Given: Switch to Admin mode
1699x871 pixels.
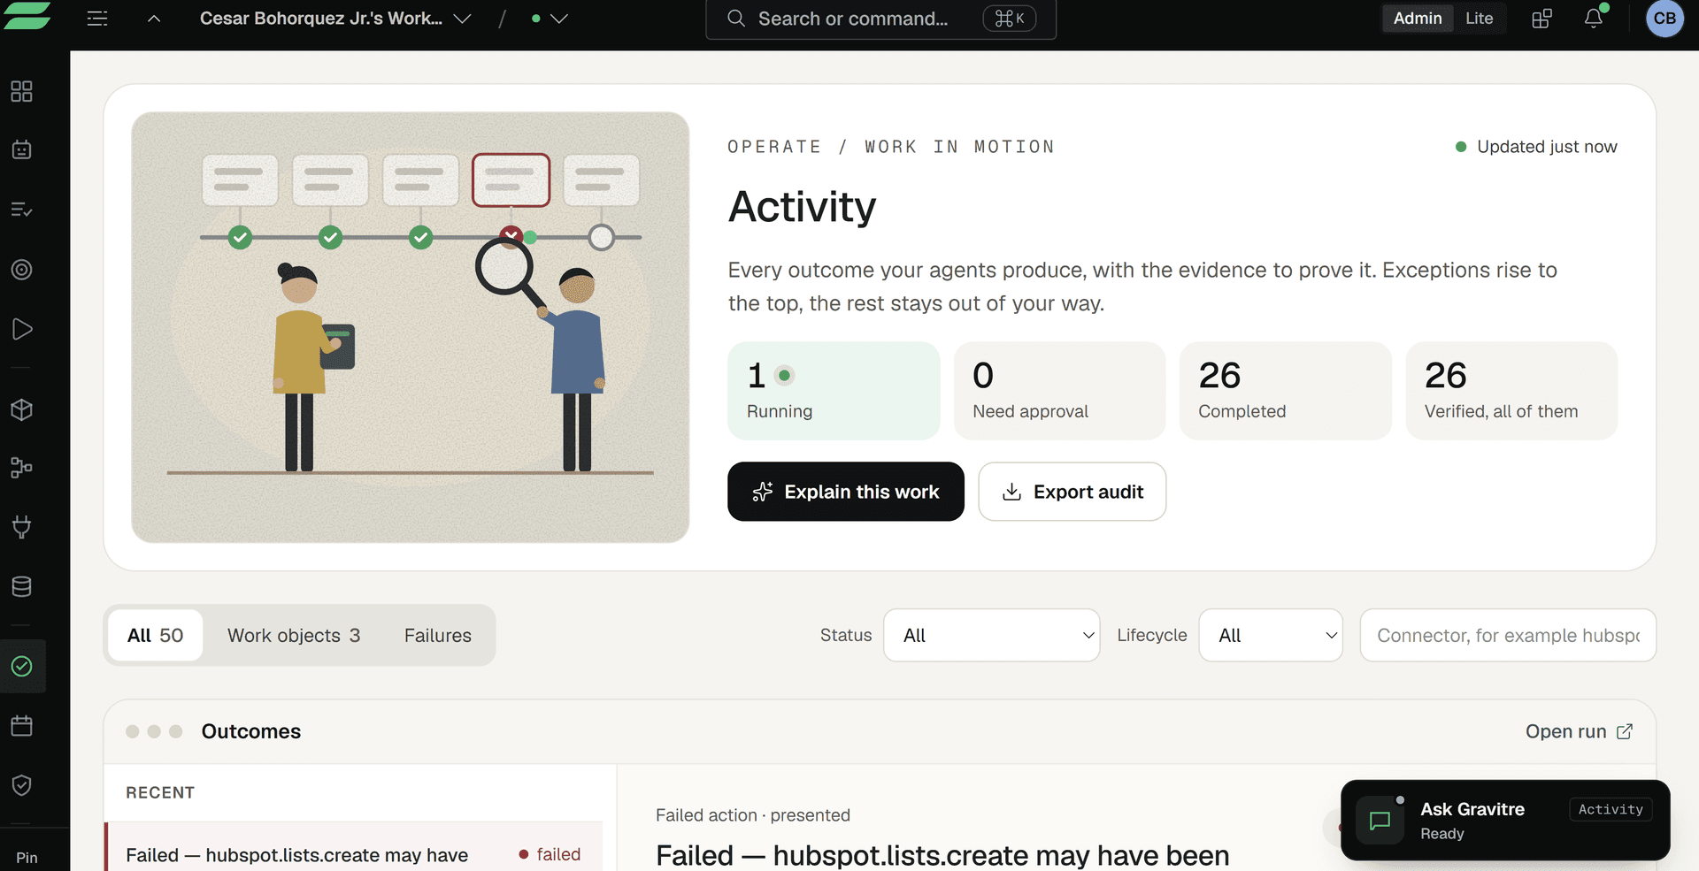Looking at the screenshot, I should 1418,18.
